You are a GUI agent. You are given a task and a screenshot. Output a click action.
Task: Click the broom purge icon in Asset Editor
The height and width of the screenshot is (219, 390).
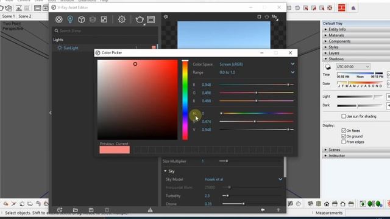pyautogui.click(x=151, y=210)
